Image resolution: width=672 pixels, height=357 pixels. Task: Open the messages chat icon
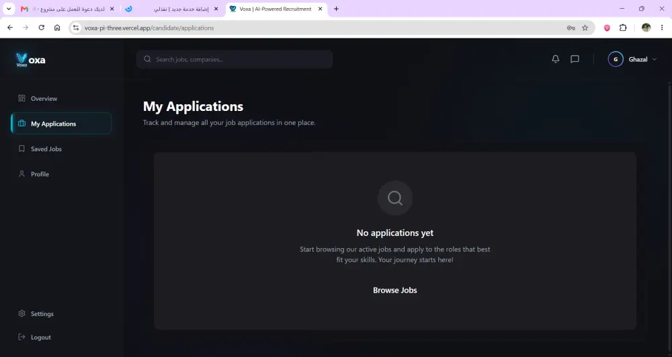575,59
